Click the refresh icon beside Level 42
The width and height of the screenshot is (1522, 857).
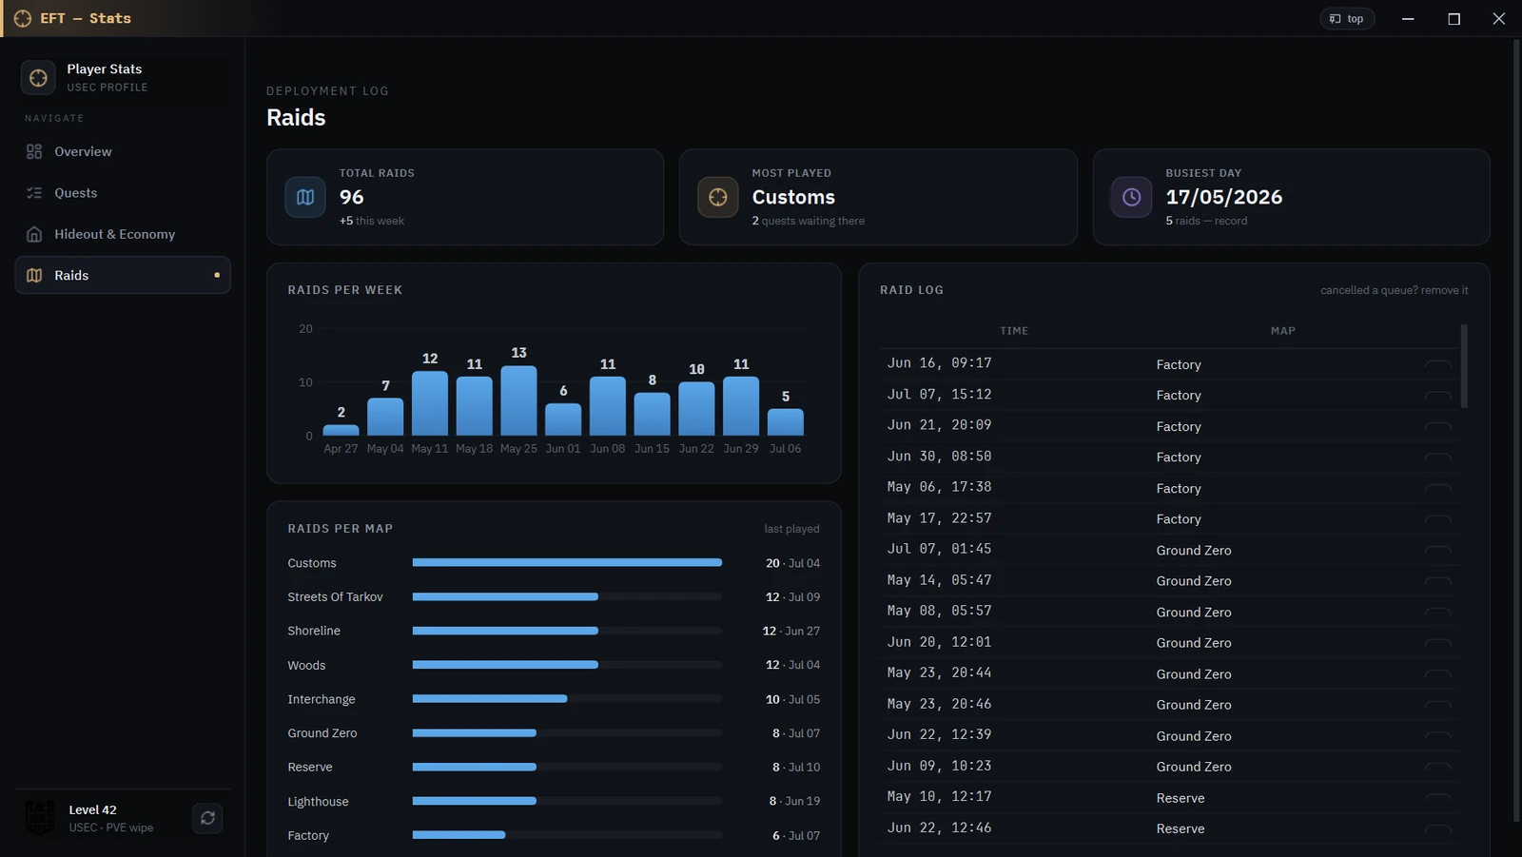pyautogui.click(x=207, y=817)
